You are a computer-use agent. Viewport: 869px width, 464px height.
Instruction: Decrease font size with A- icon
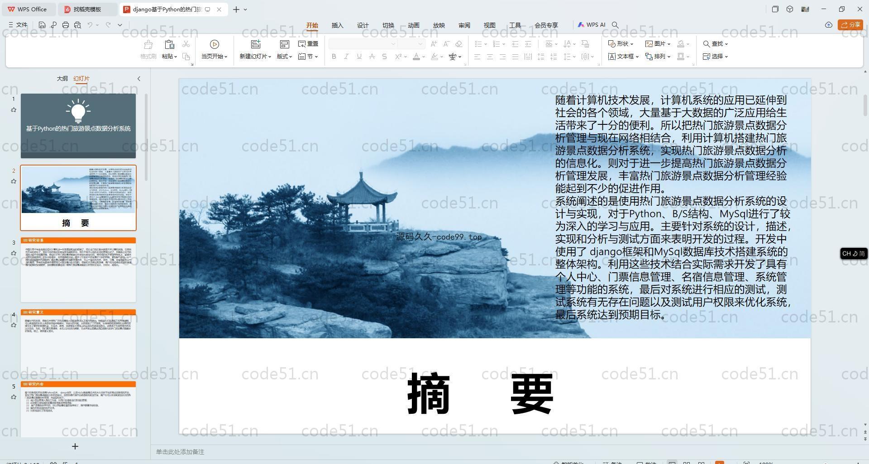click(446, 44)
